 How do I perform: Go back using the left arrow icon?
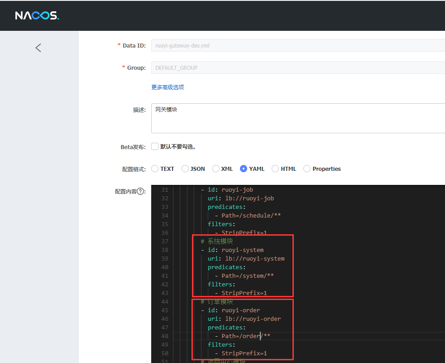(38, 48)
